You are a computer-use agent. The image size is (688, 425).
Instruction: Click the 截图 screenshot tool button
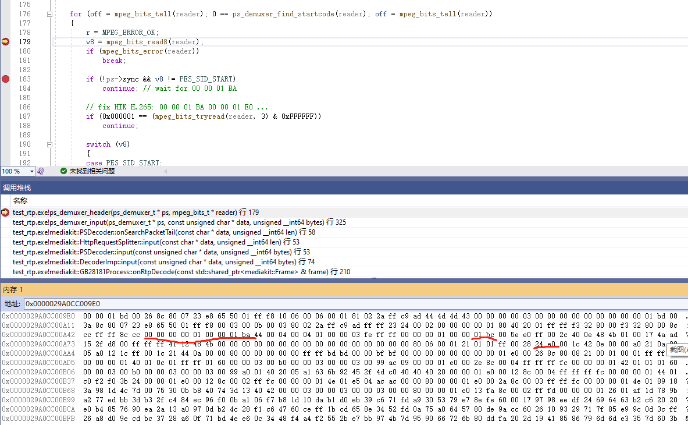click(678, 350)
